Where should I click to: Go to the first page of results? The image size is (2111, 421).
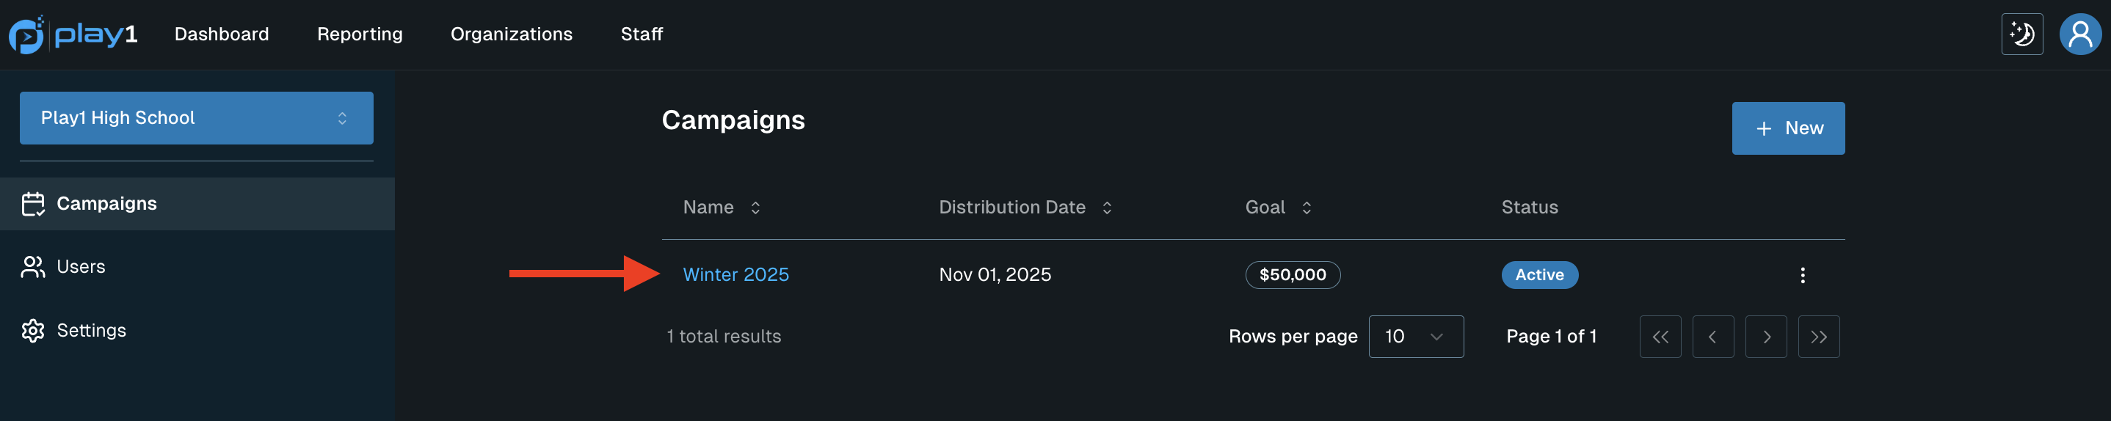pos(1660,337)
